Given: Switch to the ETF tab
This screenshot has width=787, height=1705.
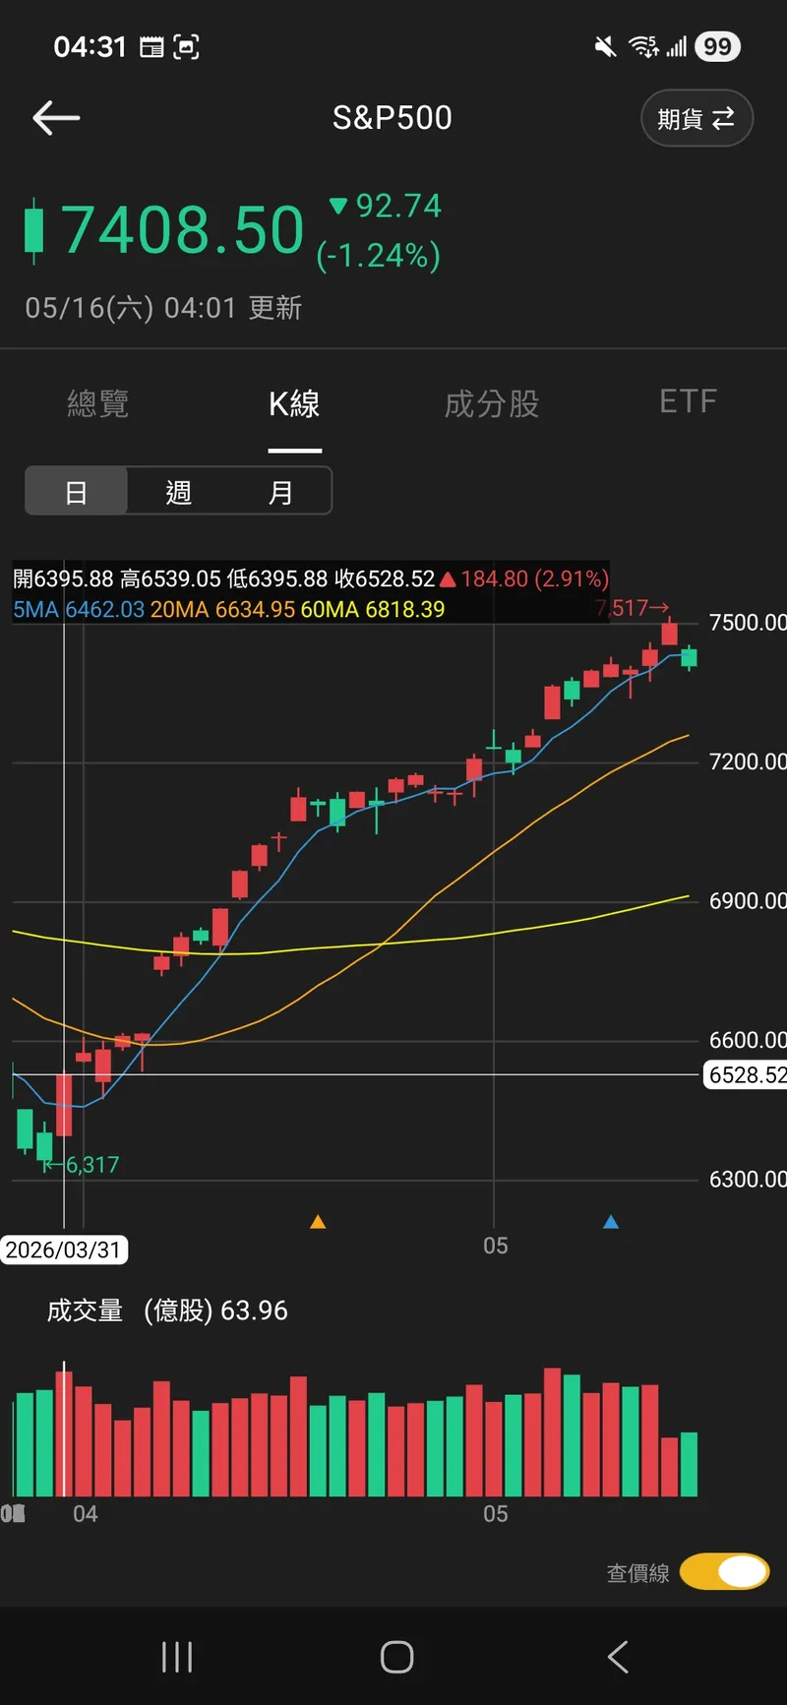Looking at the screenshot, I should 689,401.
